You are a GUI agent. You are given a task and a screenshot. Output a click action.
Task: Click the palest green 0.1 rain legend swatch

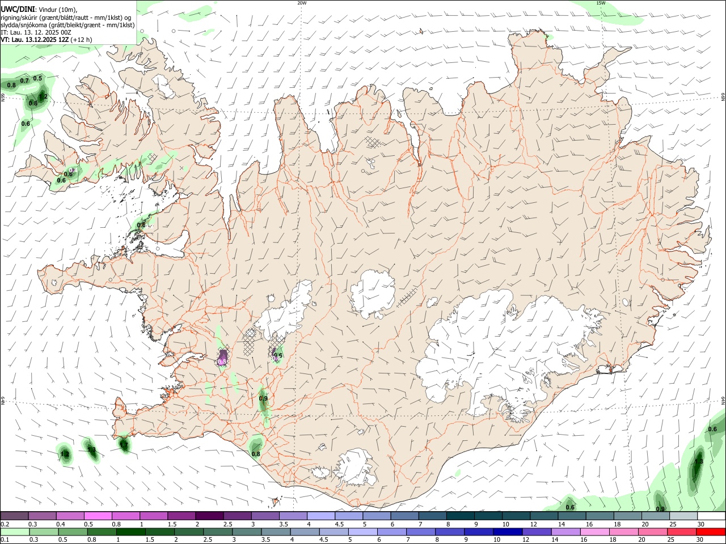(x=15, y=532)
